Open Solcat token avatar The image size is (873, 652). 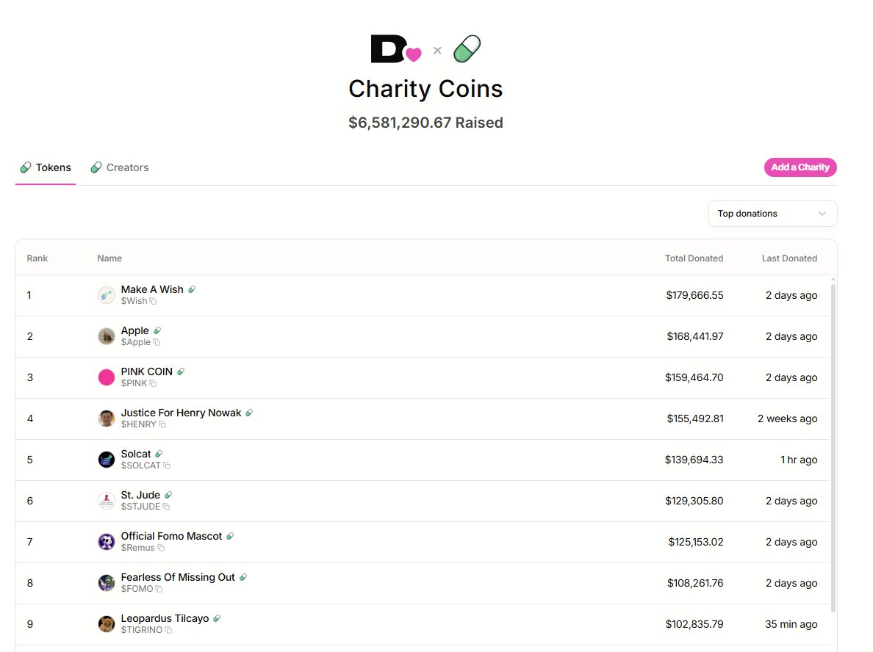tap(107, 460)
